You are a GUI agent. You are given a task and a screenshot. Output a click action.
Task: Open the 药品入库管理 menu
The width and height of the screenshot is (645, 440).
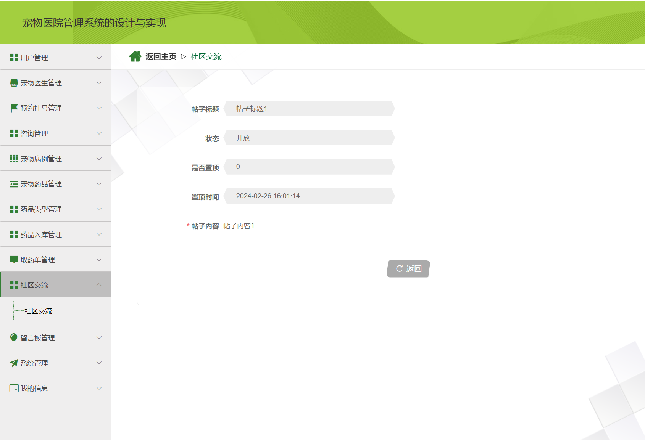click(56, 234)
